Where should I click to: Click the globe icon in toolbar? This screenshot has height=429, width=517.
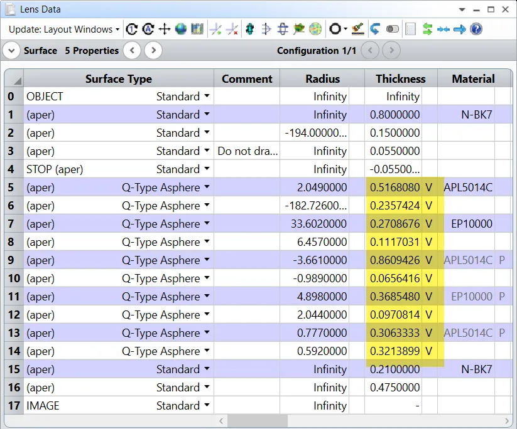pyautogui.click(x=181, y=29)
